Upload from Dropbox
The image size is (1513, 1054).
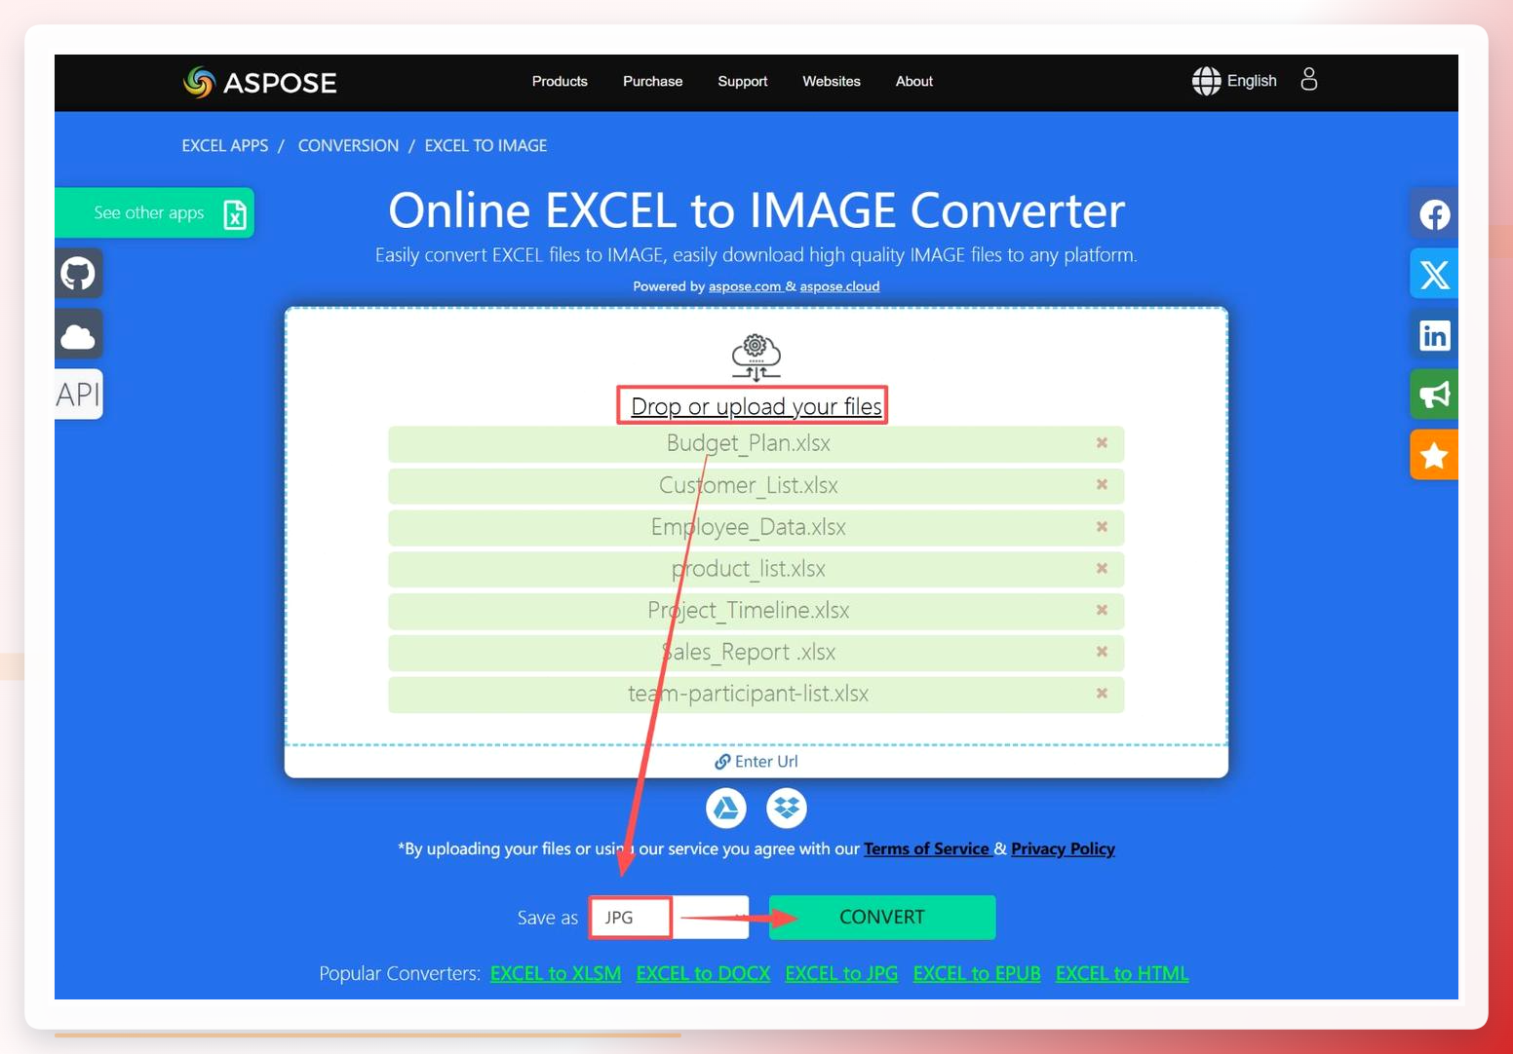click(787, 808)
